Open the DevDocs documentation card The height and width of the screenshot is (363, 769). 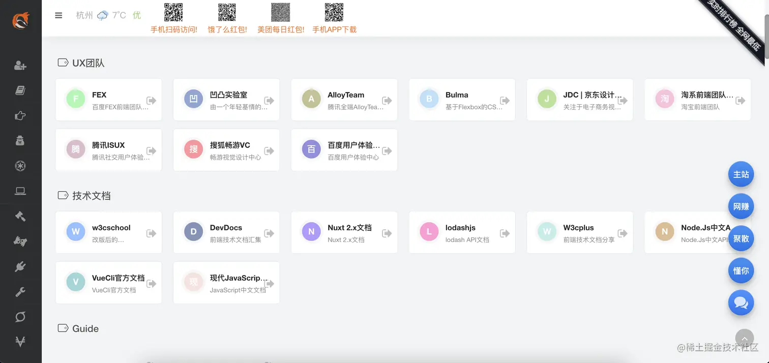click(226, 232)
